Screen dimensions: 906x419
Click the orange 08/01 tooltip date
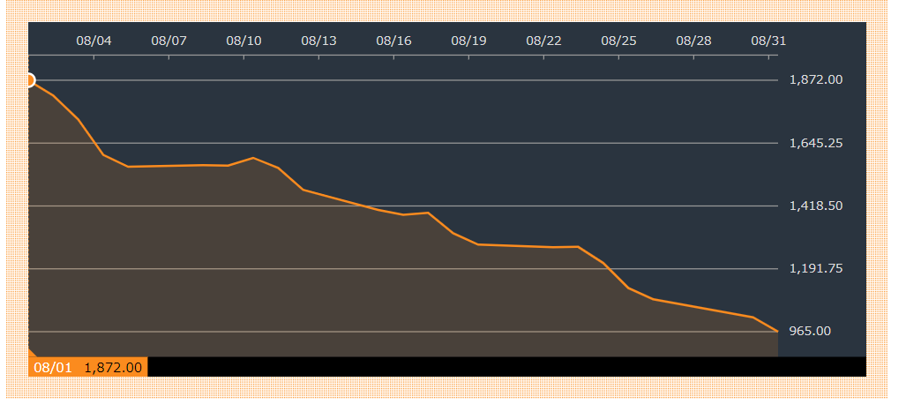coord(53,368)
